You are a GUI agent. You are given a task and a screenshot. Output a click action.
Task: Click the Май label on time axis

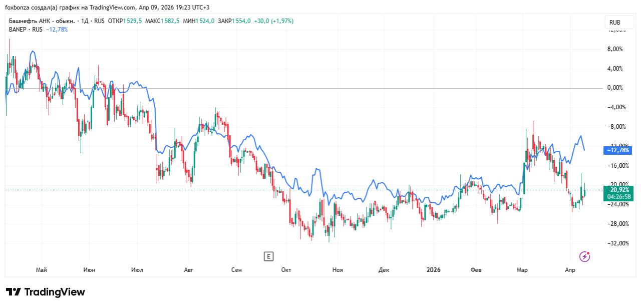tap(42, 270)
